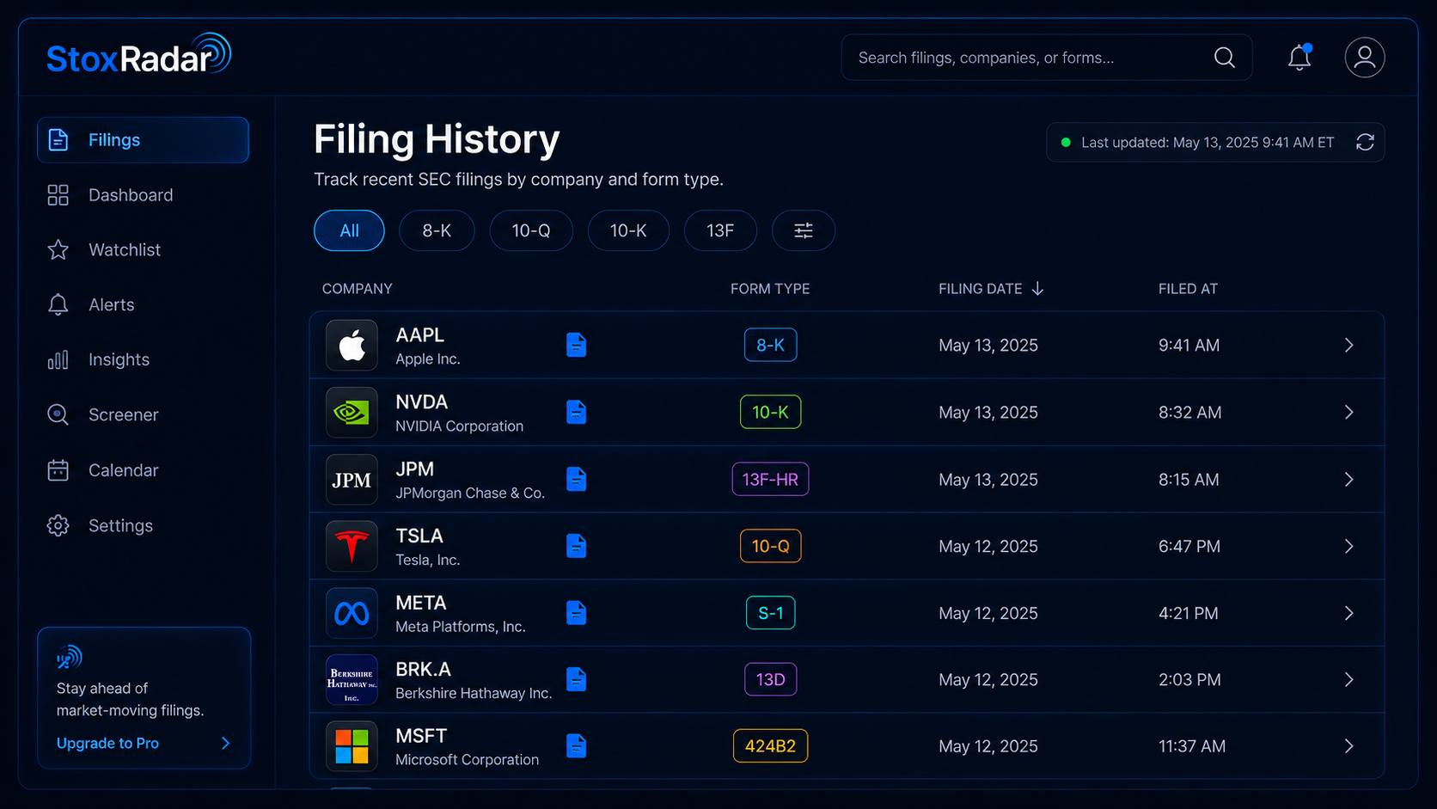Click the Meta company logo

coord(352,613)
